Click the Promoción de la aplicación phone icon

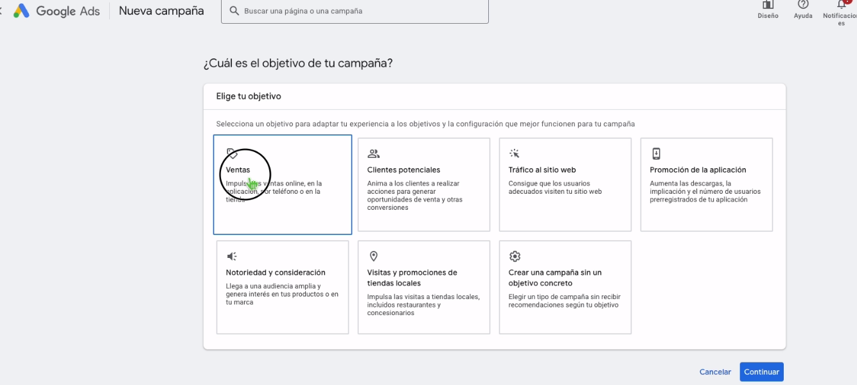pyautogui.click(x=656, y=153)
